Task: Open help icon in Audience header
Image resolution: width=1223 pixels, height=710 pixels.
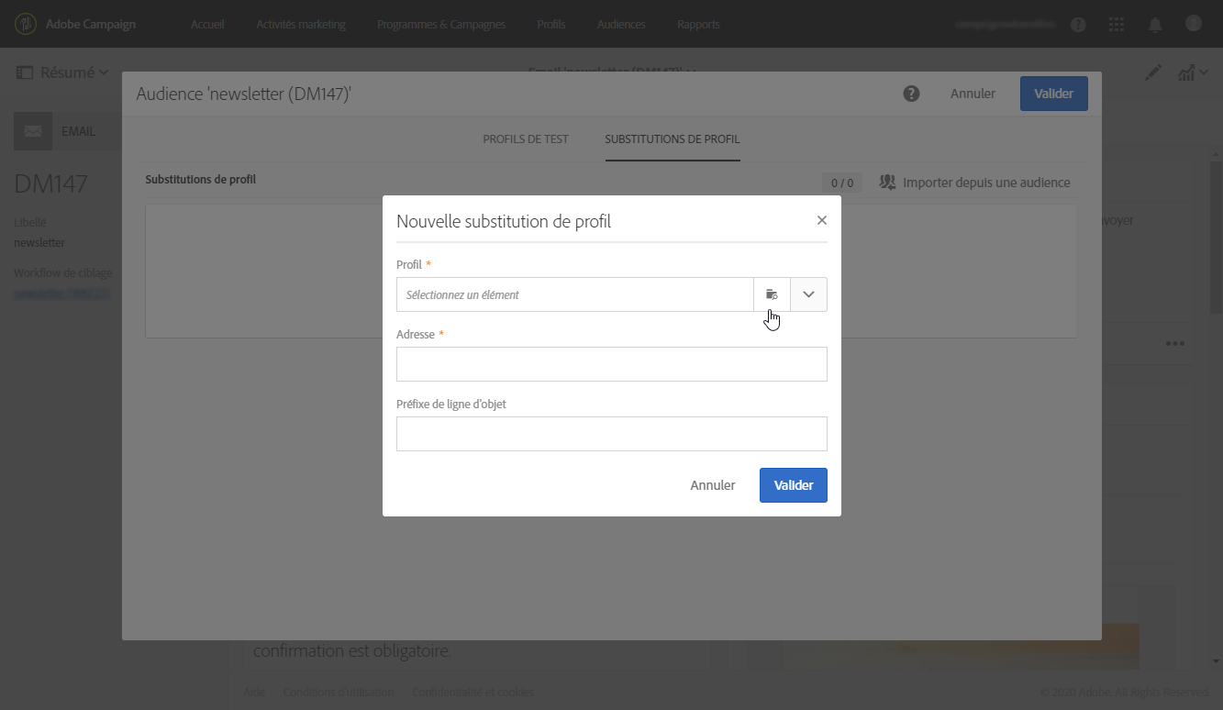Action: tap(911, 94)
